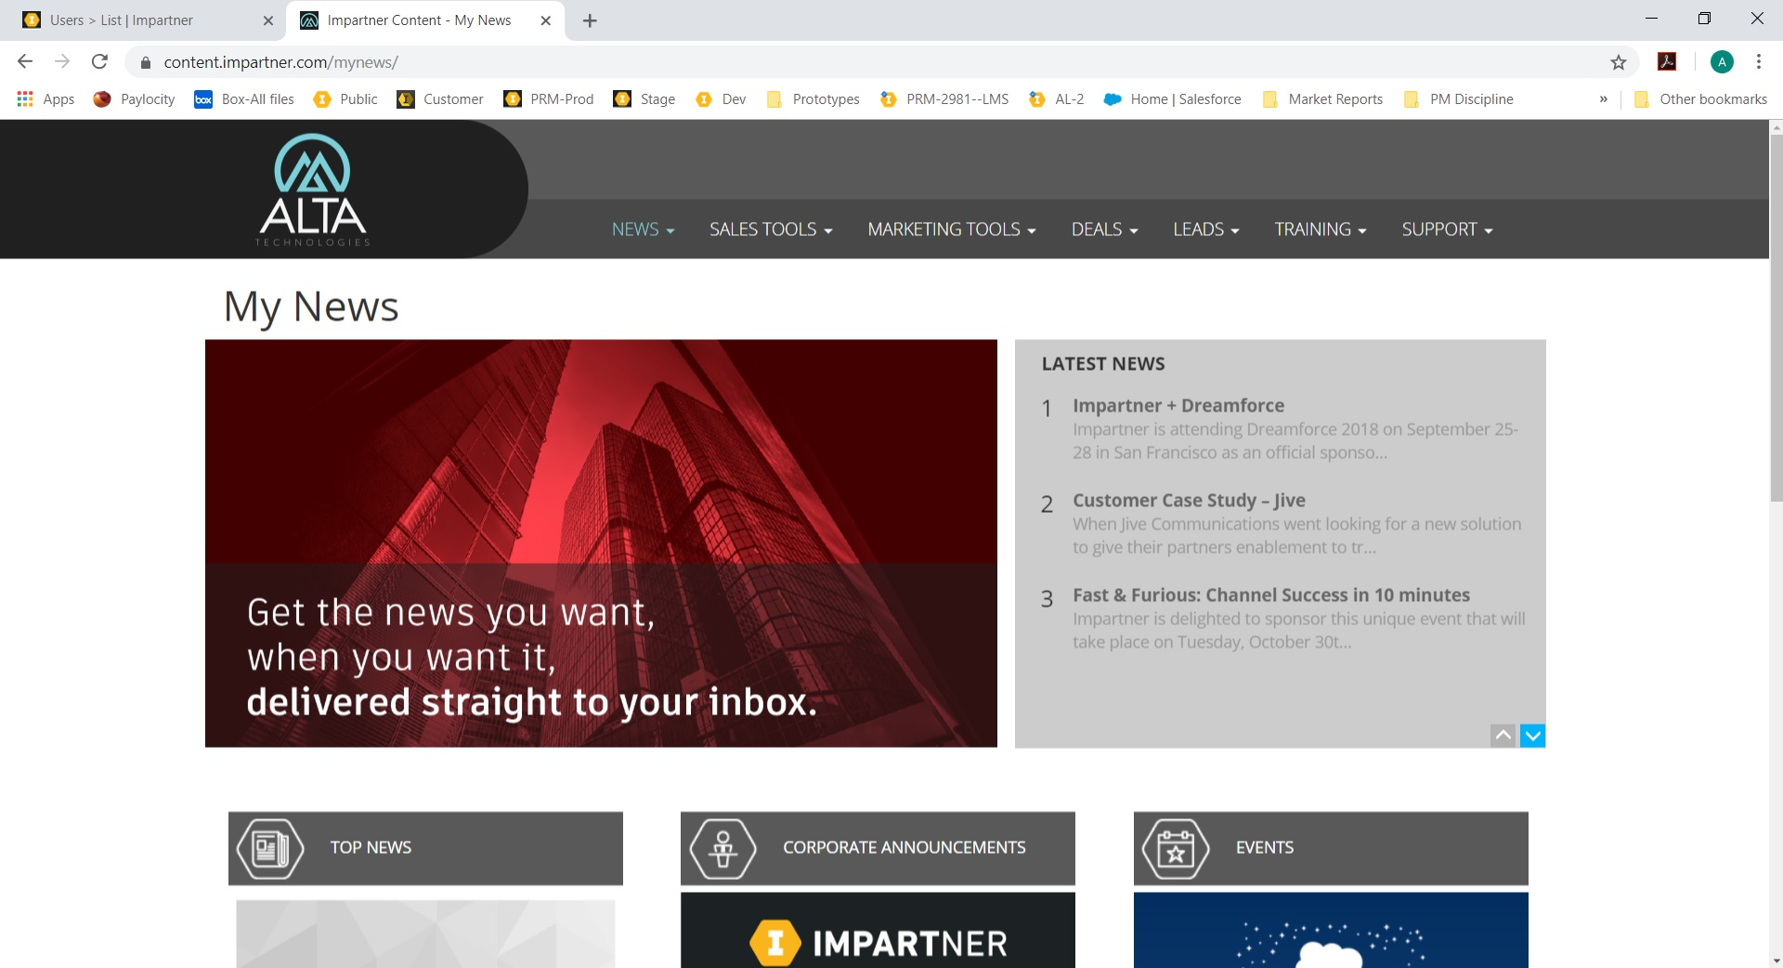Open the PM Discipline bookmark folder
Image resolution: width=1783 pixels, height=968 pixels.
click(1459, 99)
